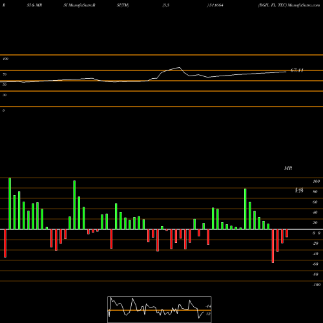Viewport: 323px width, 323px height.
Task: Click the 12 value in mini chart
Action: click(208, 314)
